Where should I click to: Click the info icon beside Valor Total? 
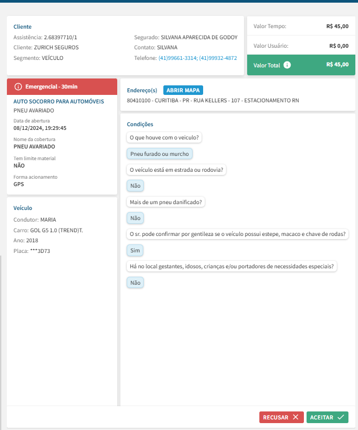(x=287, y=65)
